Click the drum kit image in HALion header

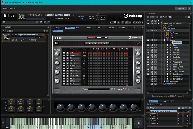point(21,16)
